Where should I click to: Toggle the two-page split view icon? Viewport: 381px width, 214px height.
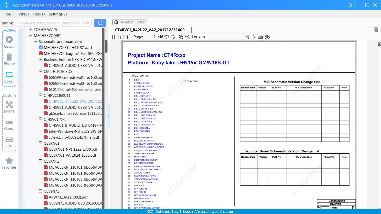(115, 37)
